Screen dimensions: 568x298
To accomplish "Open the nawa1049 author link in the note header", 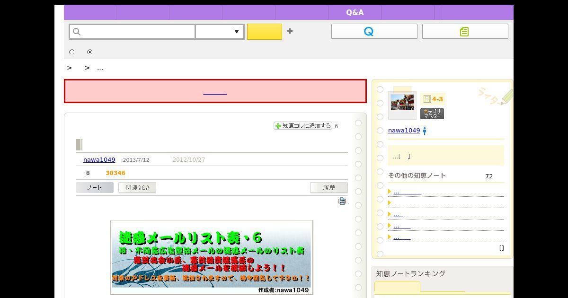I will pos(99,160).
